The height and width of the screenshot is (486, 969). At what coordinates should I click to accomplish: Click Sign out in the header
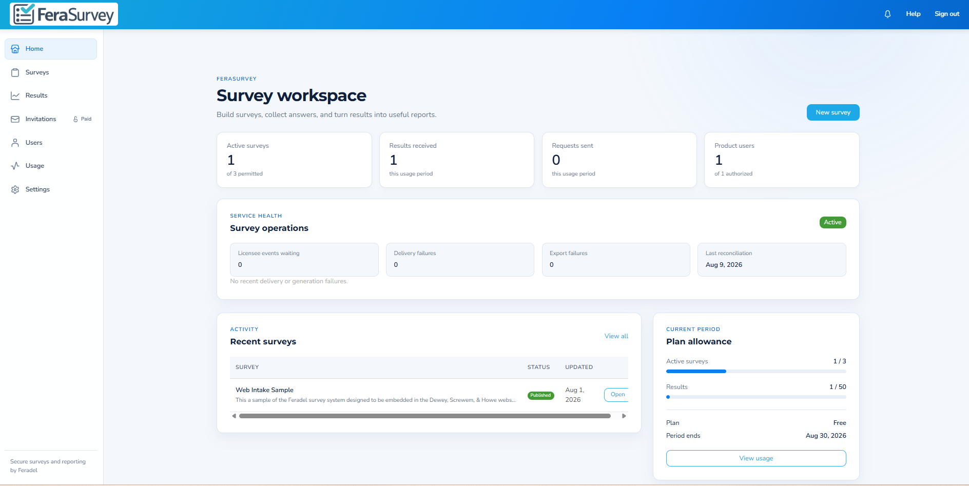pos(947,14)
